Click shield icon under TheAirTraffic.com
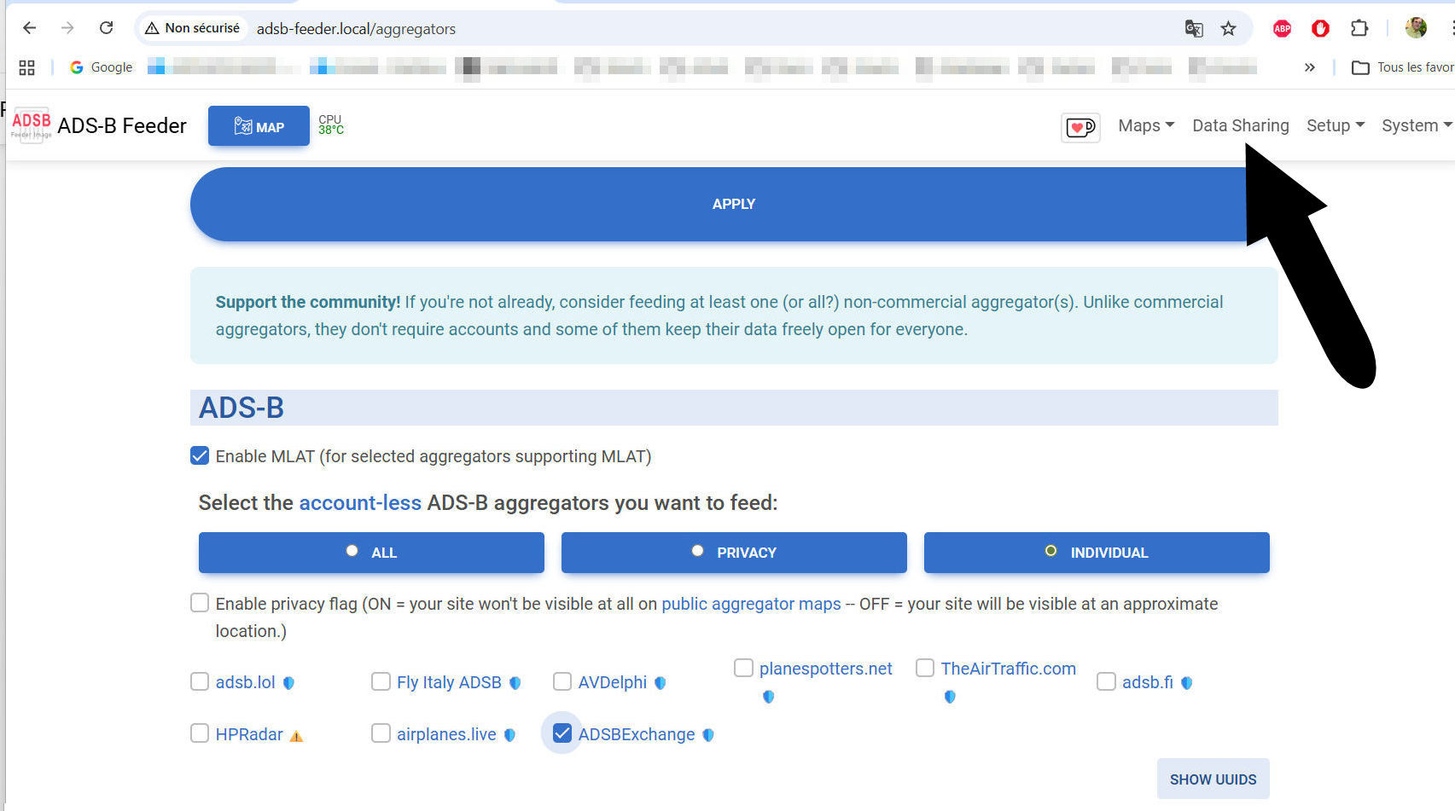The height and width of the screenshot is (811, 1455). (950, 697)
